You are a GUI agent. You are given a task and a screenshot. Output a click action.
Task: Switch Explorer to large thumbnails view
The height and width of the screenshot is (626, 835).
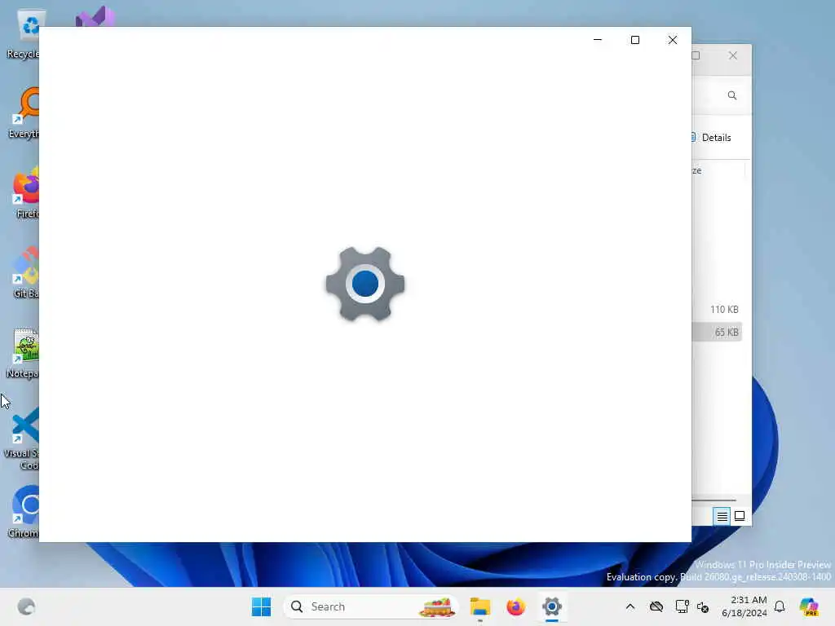[740, 516]
